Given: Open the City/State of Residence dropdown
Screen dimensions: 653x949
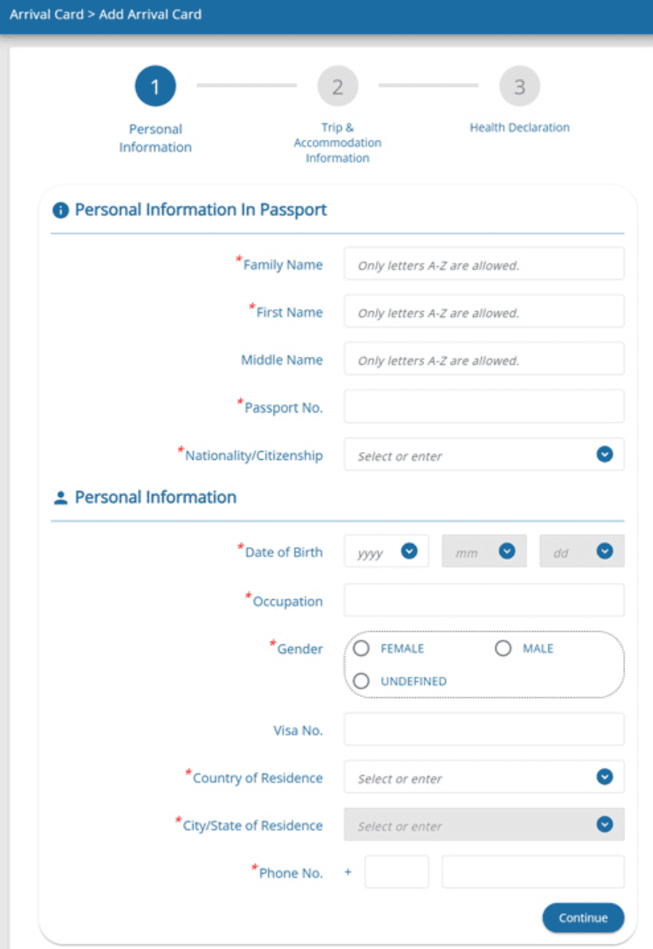Looking at the screenshot, I should [603, 824].
